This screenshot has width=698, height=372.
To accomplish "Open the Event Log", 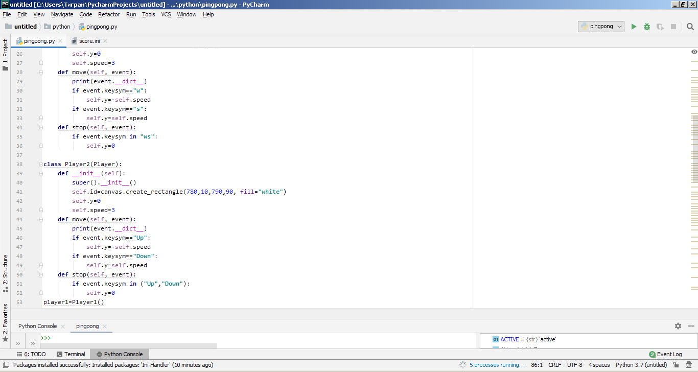I will click(x=665, y=354).
